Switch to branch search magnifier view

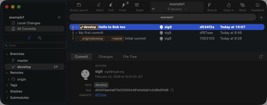click(x=40, y=38)
